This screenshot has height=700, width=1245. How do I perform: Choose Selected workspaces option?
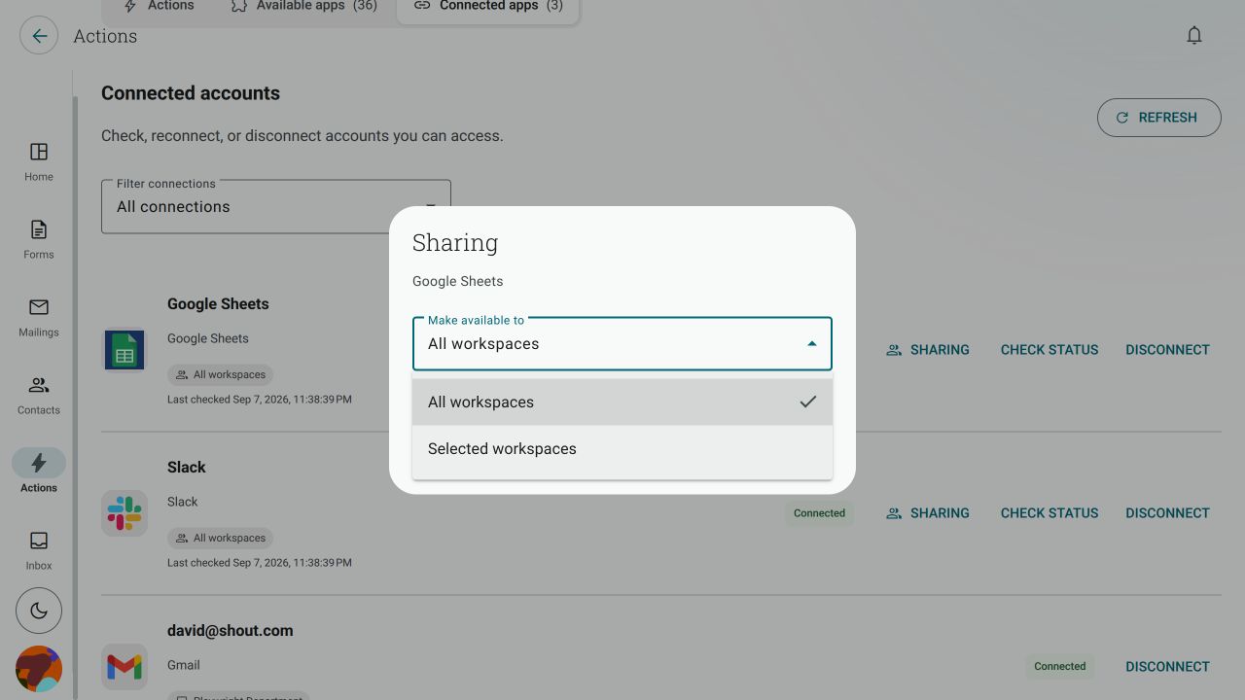pos(622,448)
